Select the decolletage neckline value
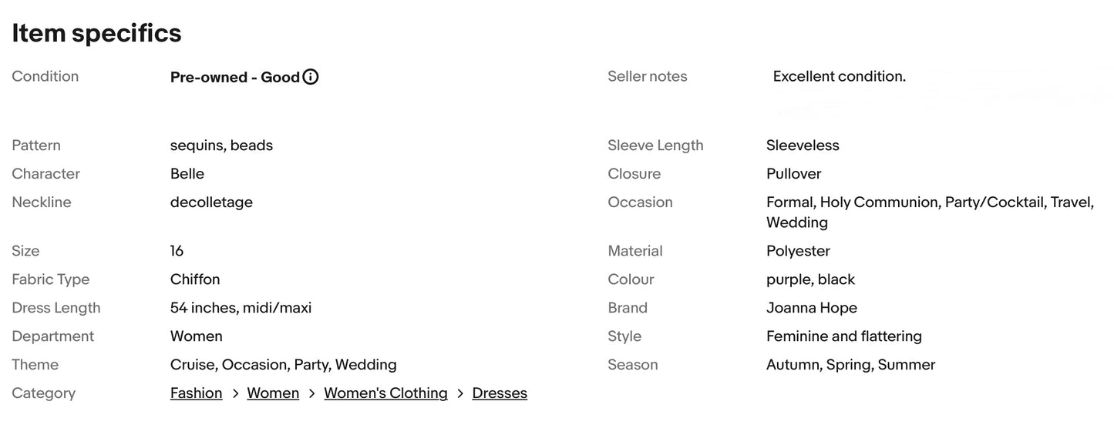Viewport: 1114px width, 428px height. pos(211,202)
